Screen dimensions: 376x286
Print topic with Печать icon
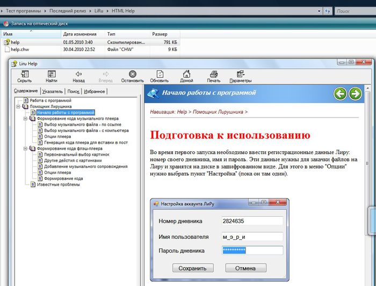click(x=214, y=74)
